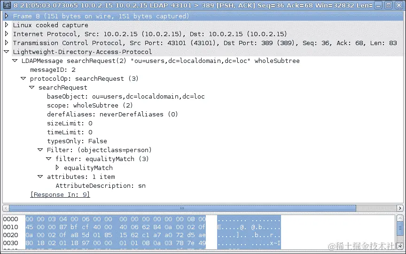Click the LDAPMessage searchRequest(2) summary text
Screen dimensions: 406x254
pyautogui.click(x=161, y=61)
